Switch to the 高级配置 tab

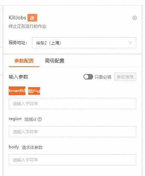[55, 61]
